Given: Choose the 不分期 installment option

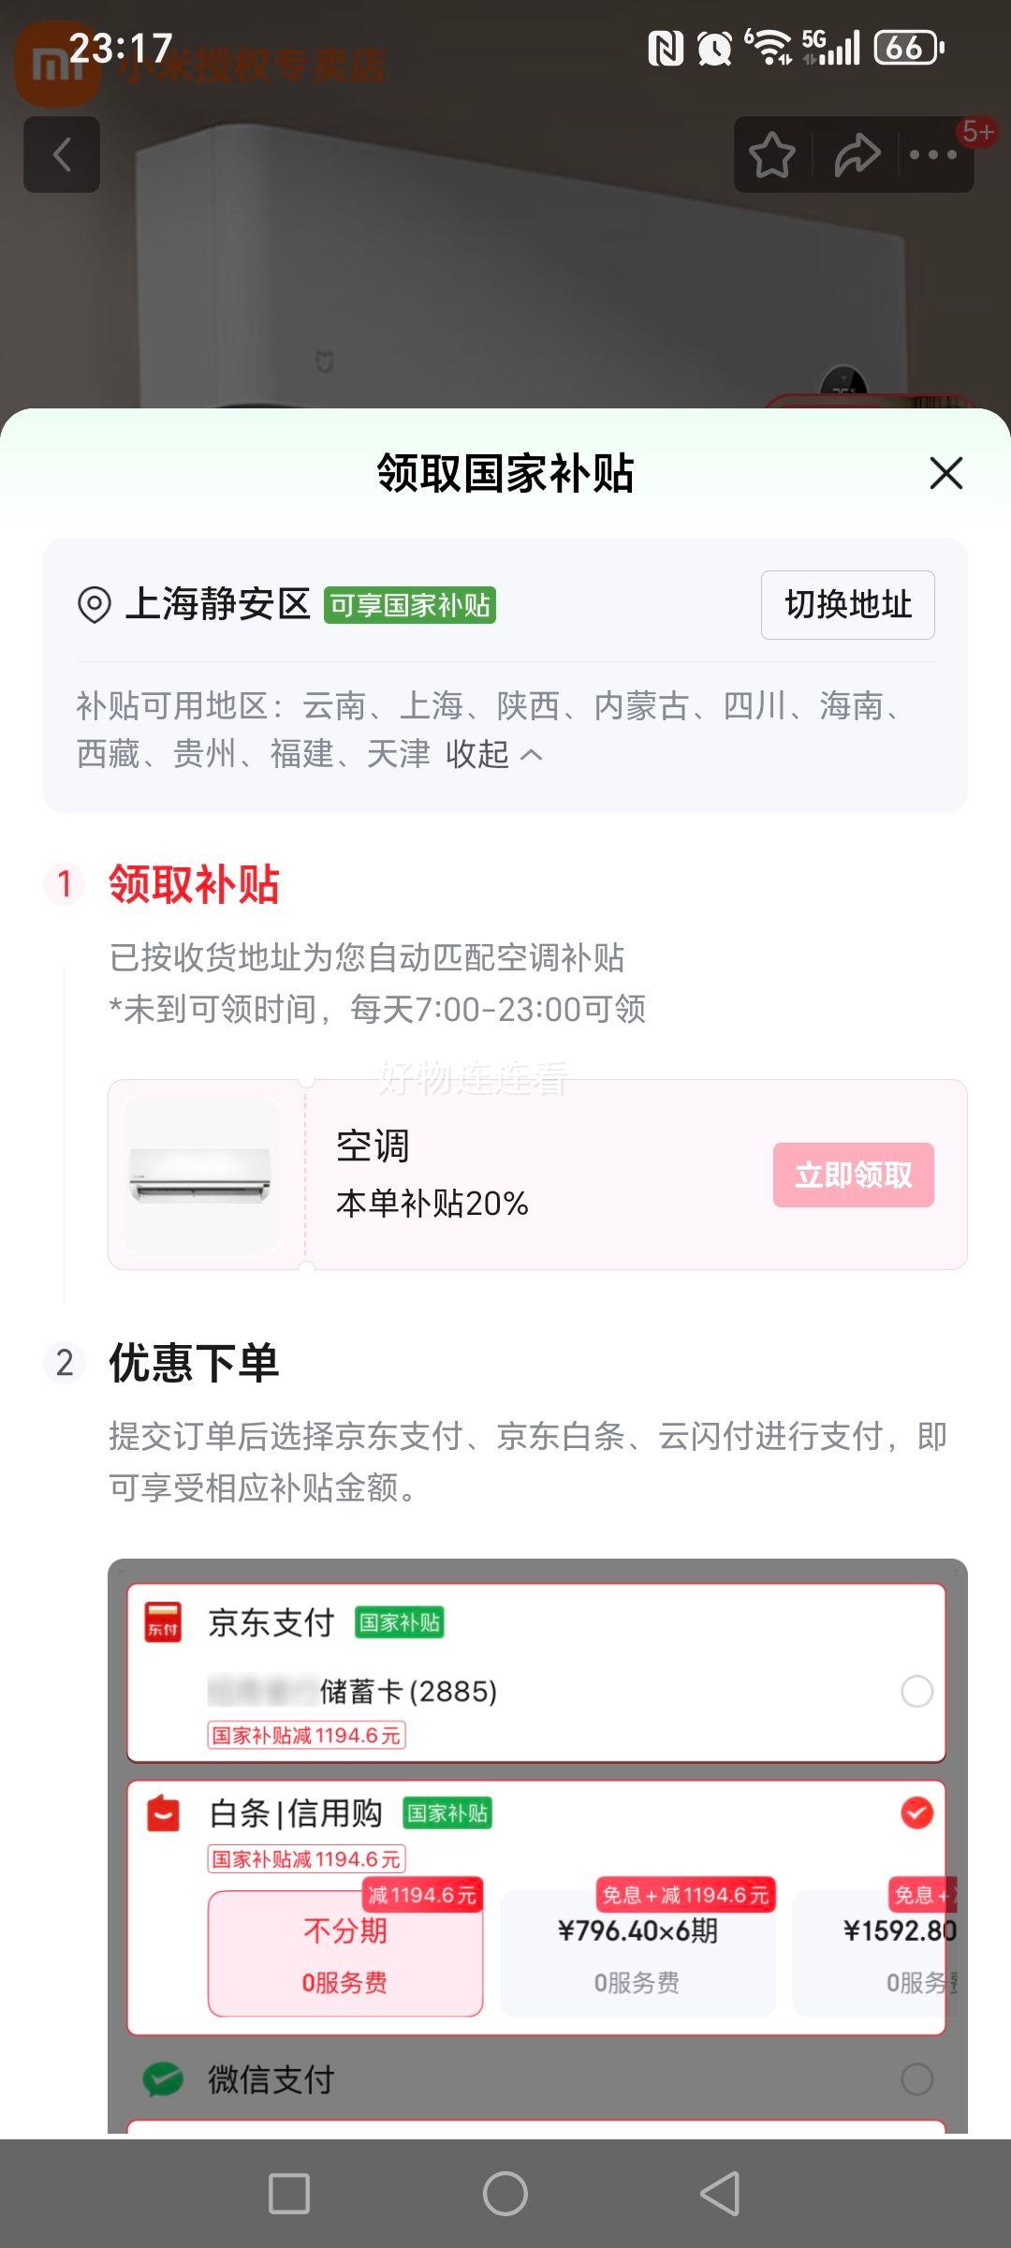Looking at the screenshot, I should click(x=345, y=1954).
